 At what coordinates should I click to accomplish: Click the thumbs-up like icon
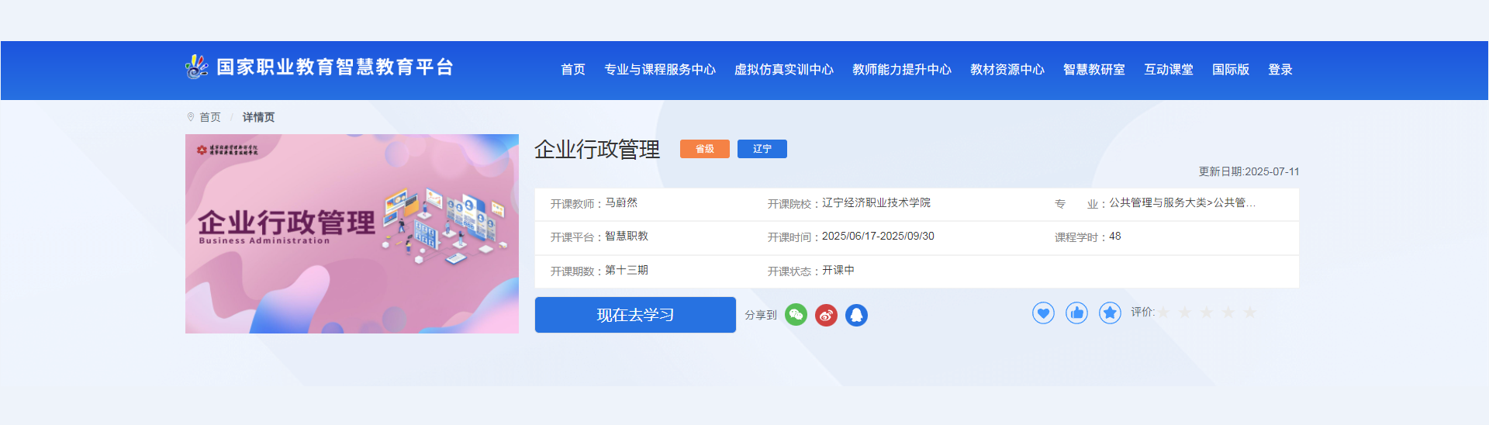(1076, 313)
